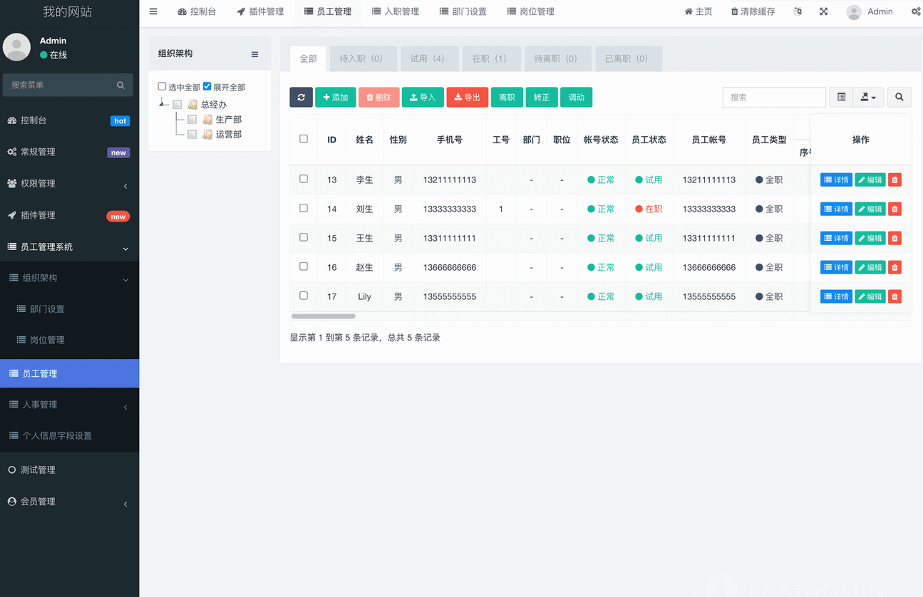923x597 pixels.
Task: Toggle the sidebar with the hamburger icon
Action: [x=153, y=12]
